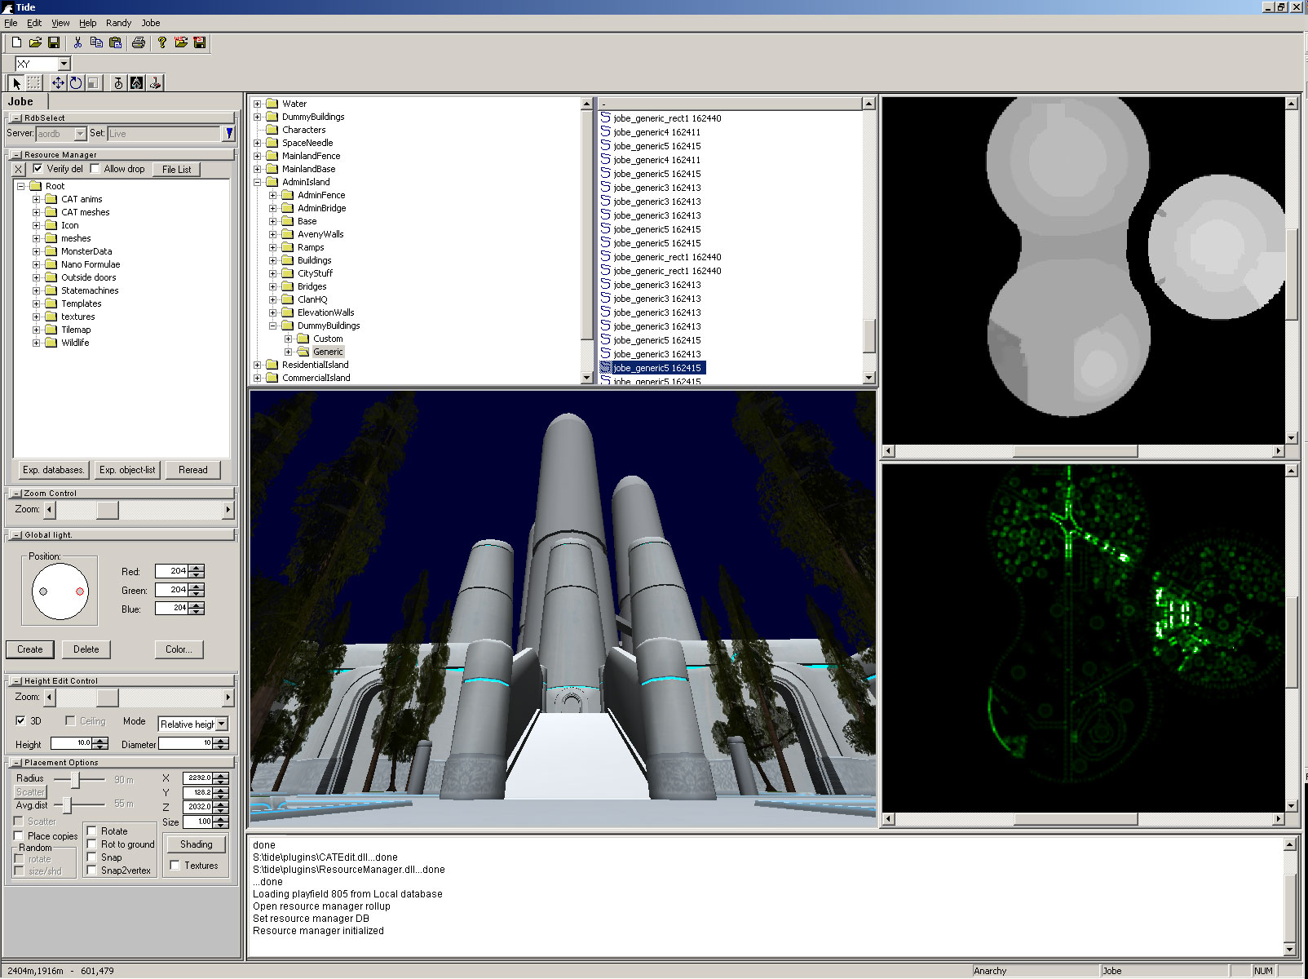Viewport: 1308px width, 979px height.
Task: Select the arrow pointer tool
Action: (x=16, y=82)
